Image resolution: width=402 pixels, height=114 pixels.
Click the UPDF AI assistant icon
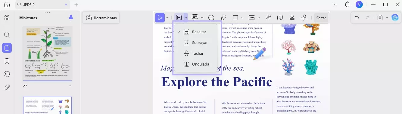pyautogui.click(x=395, y=18)
